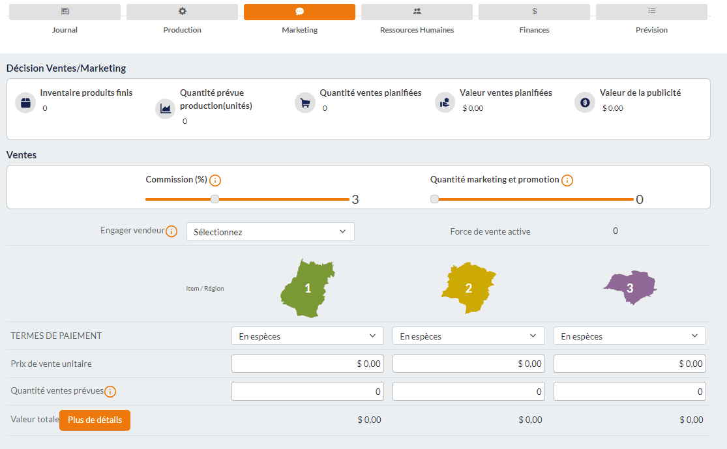Select yellow region 2 map
The image size is (727, 449).
[x=468, y=288]
